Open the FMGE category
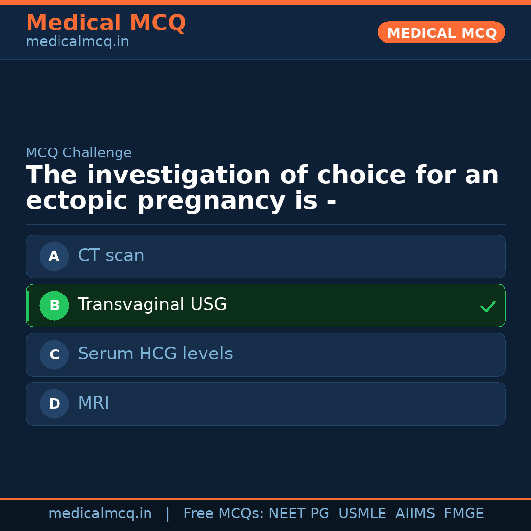 (x=464, y=513)
